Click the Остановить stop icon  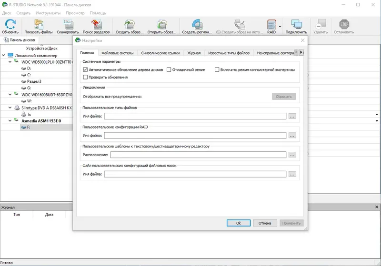click(344, 27)
